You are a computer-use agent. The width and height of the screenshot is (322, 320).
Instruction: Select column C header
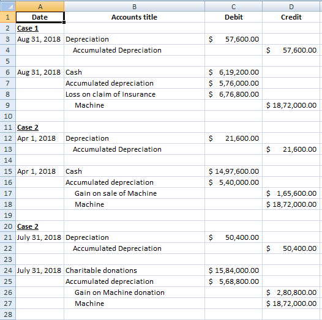(x=233, y=6)
